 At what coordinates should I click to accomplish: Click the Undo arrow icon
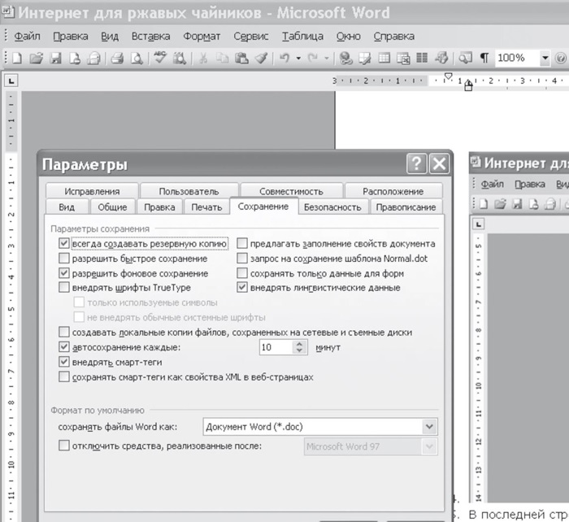tap(284, 59)
